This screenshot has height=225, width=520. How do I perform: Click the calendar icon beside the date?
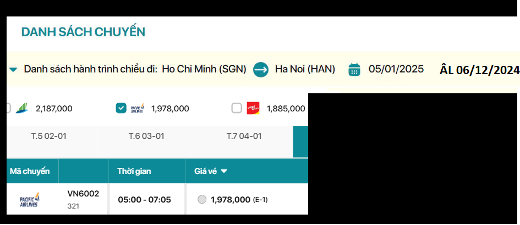tap(354, 70)
